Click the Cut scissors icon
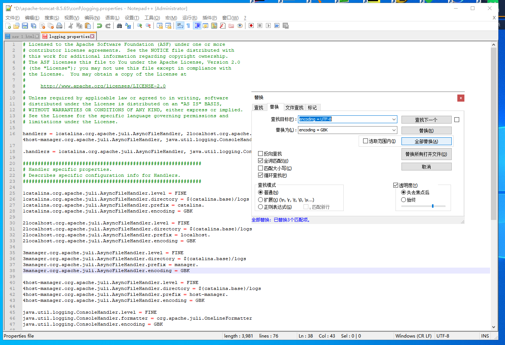The width and height of the screenshot is (505, 345). pyautogui.click(x=70, y=26)
